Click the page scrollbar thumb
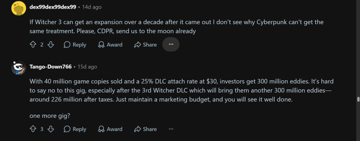360x141 pixels. (x=358, y=99)
